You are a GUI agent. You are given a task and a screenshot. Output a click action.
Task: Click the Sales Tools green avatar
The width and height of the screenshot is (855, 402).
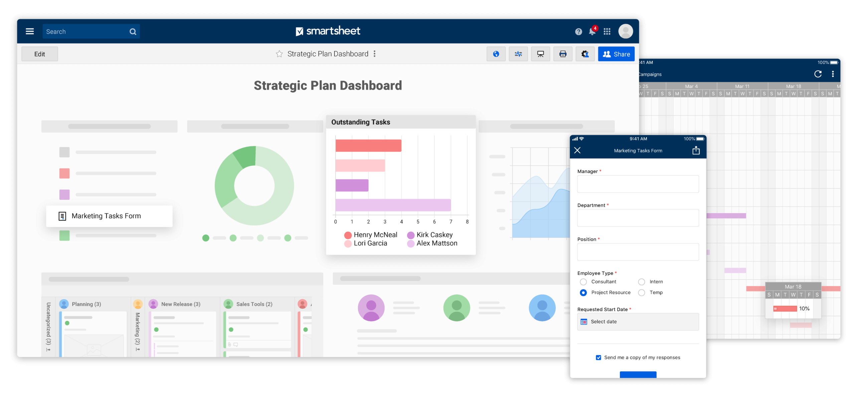(x=228, y=304)
